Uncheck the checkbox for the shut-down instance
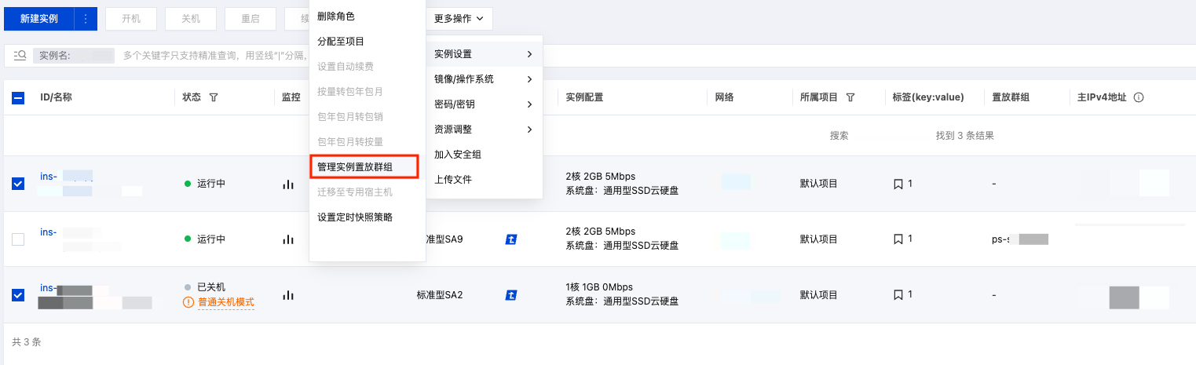 pos(18,295)
